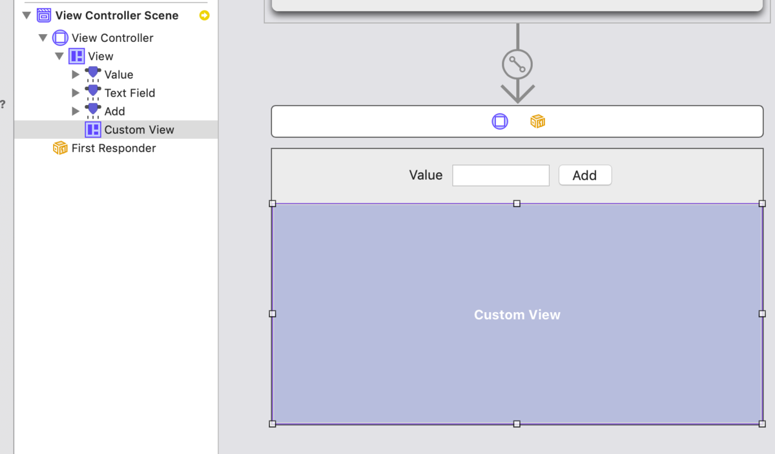The height and width of the screenshot is (454, 775).
Task: Collapse the View disclosure triangle
Action: coord(59,56)
